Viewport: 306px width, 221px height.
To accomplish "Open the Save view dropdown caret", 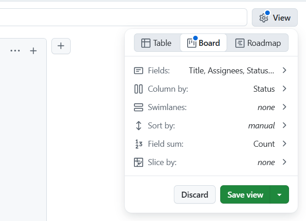I will coord(279,194).
